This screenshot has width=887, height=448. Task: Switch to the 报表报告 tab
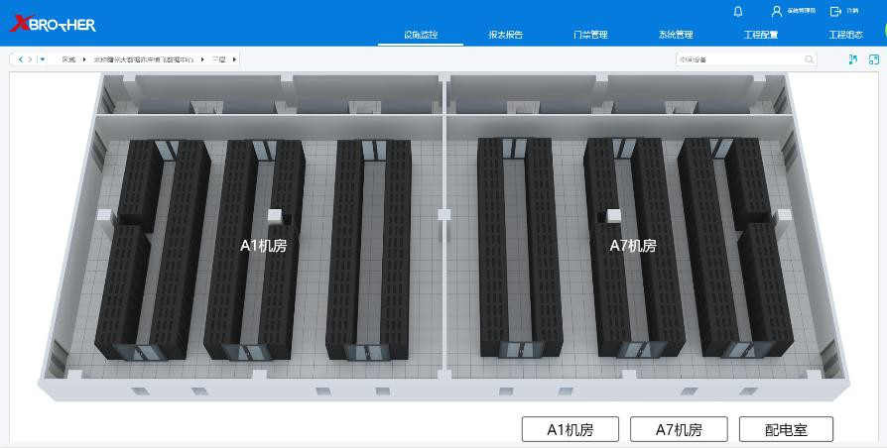click(x=505, y=35)
